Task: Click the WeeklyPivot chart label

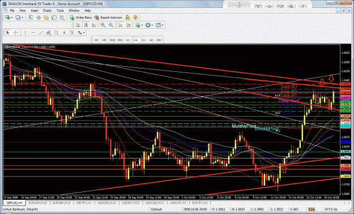Action: coord(266,129)
